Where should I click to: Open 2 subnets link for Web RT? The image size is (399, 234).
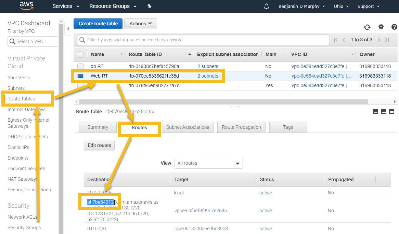point(208,76)
